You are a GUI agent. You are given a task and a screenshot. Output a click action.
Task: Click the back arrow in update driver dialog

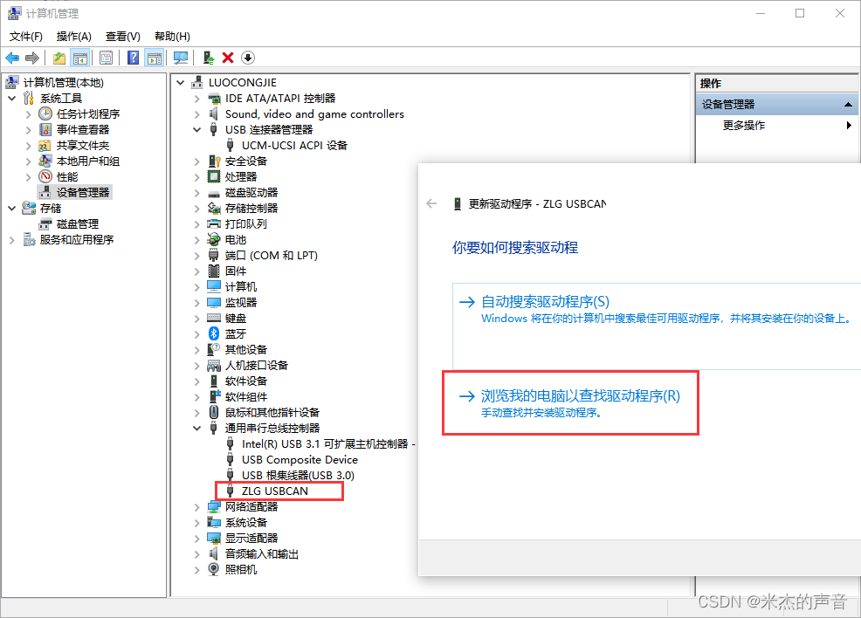(431, 203)
